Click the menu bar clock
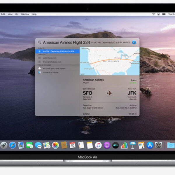 click(x=172, y=14)
